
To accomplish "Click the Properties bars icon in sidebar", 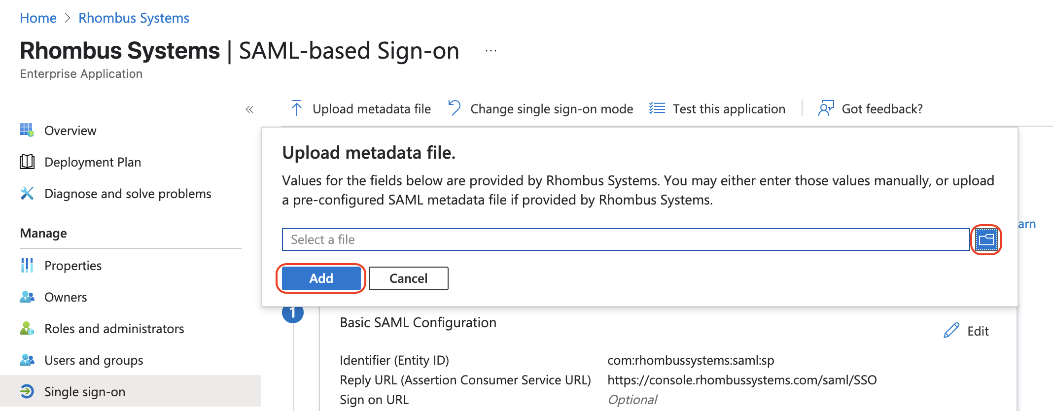I will (x=27, y=266).
